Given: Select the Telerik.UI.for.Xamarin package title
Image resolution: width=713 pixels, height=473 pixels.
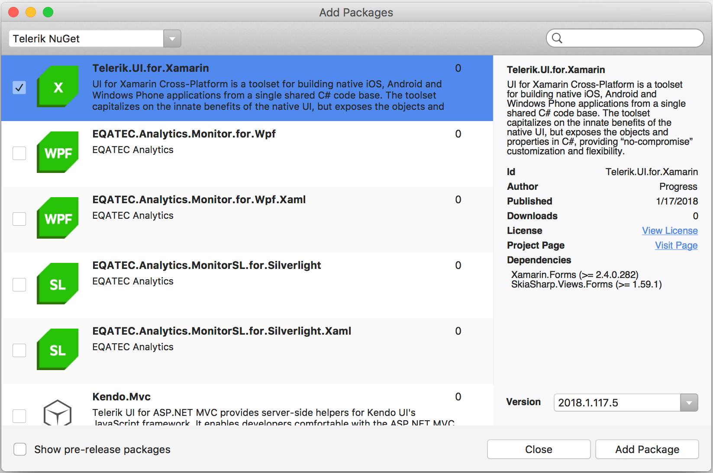Looking at the screenshot, I should 151,68.
